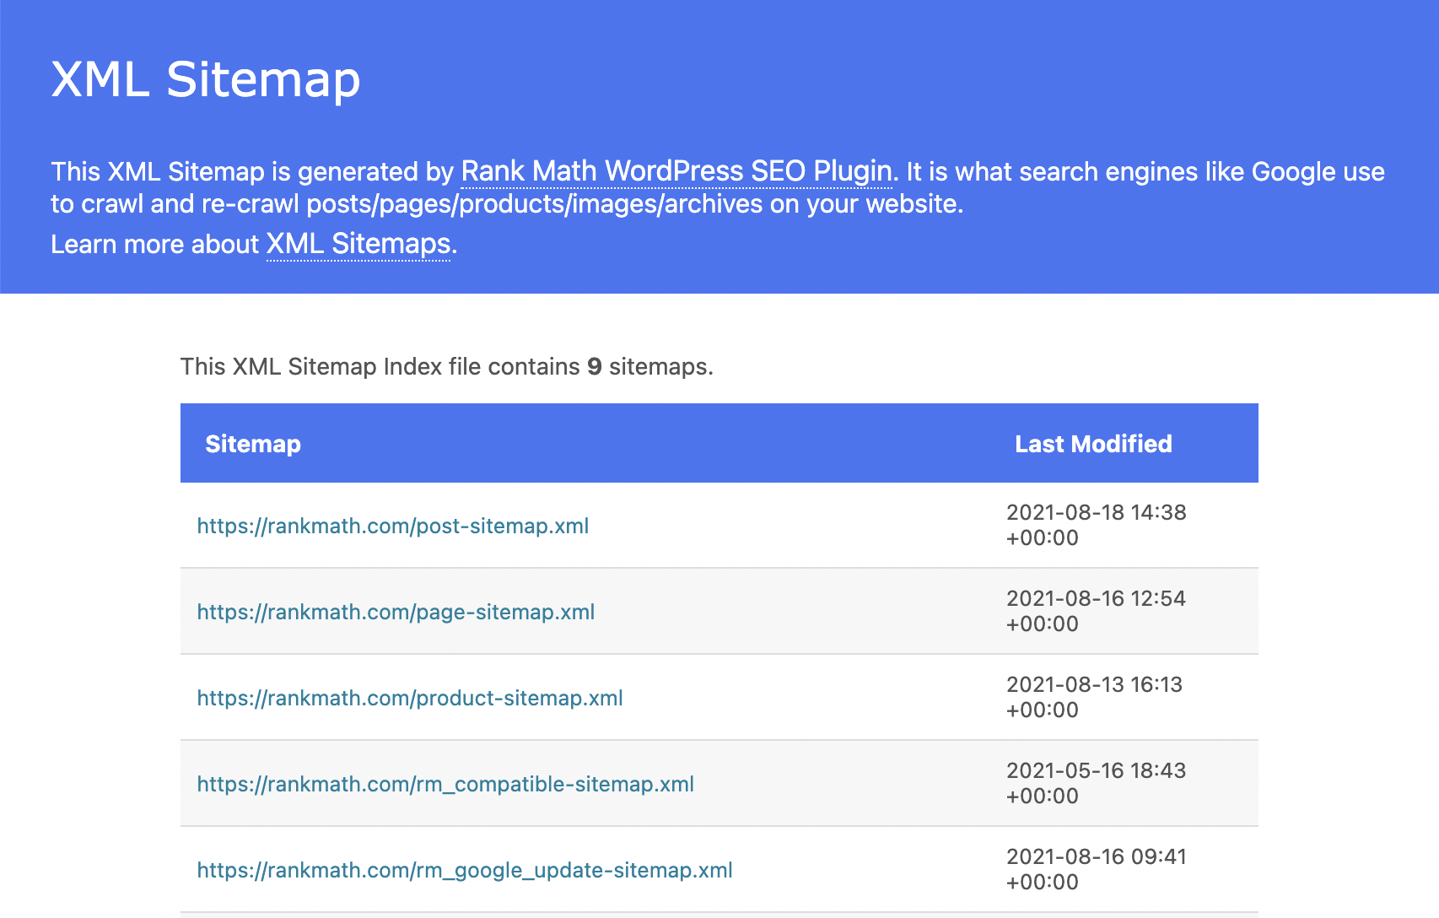Click the 'to crawl and re-crawl' description line

click(507, 203)
